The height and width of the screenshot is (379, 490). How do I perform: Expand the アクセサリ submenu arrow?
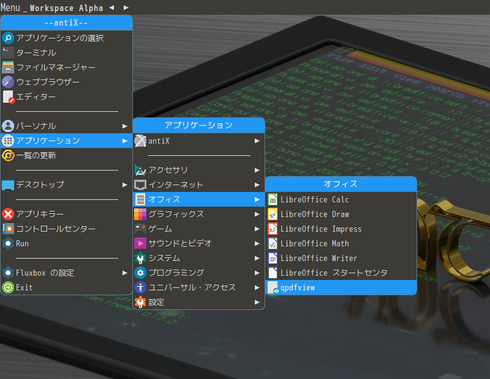click(x=257, y=170)
